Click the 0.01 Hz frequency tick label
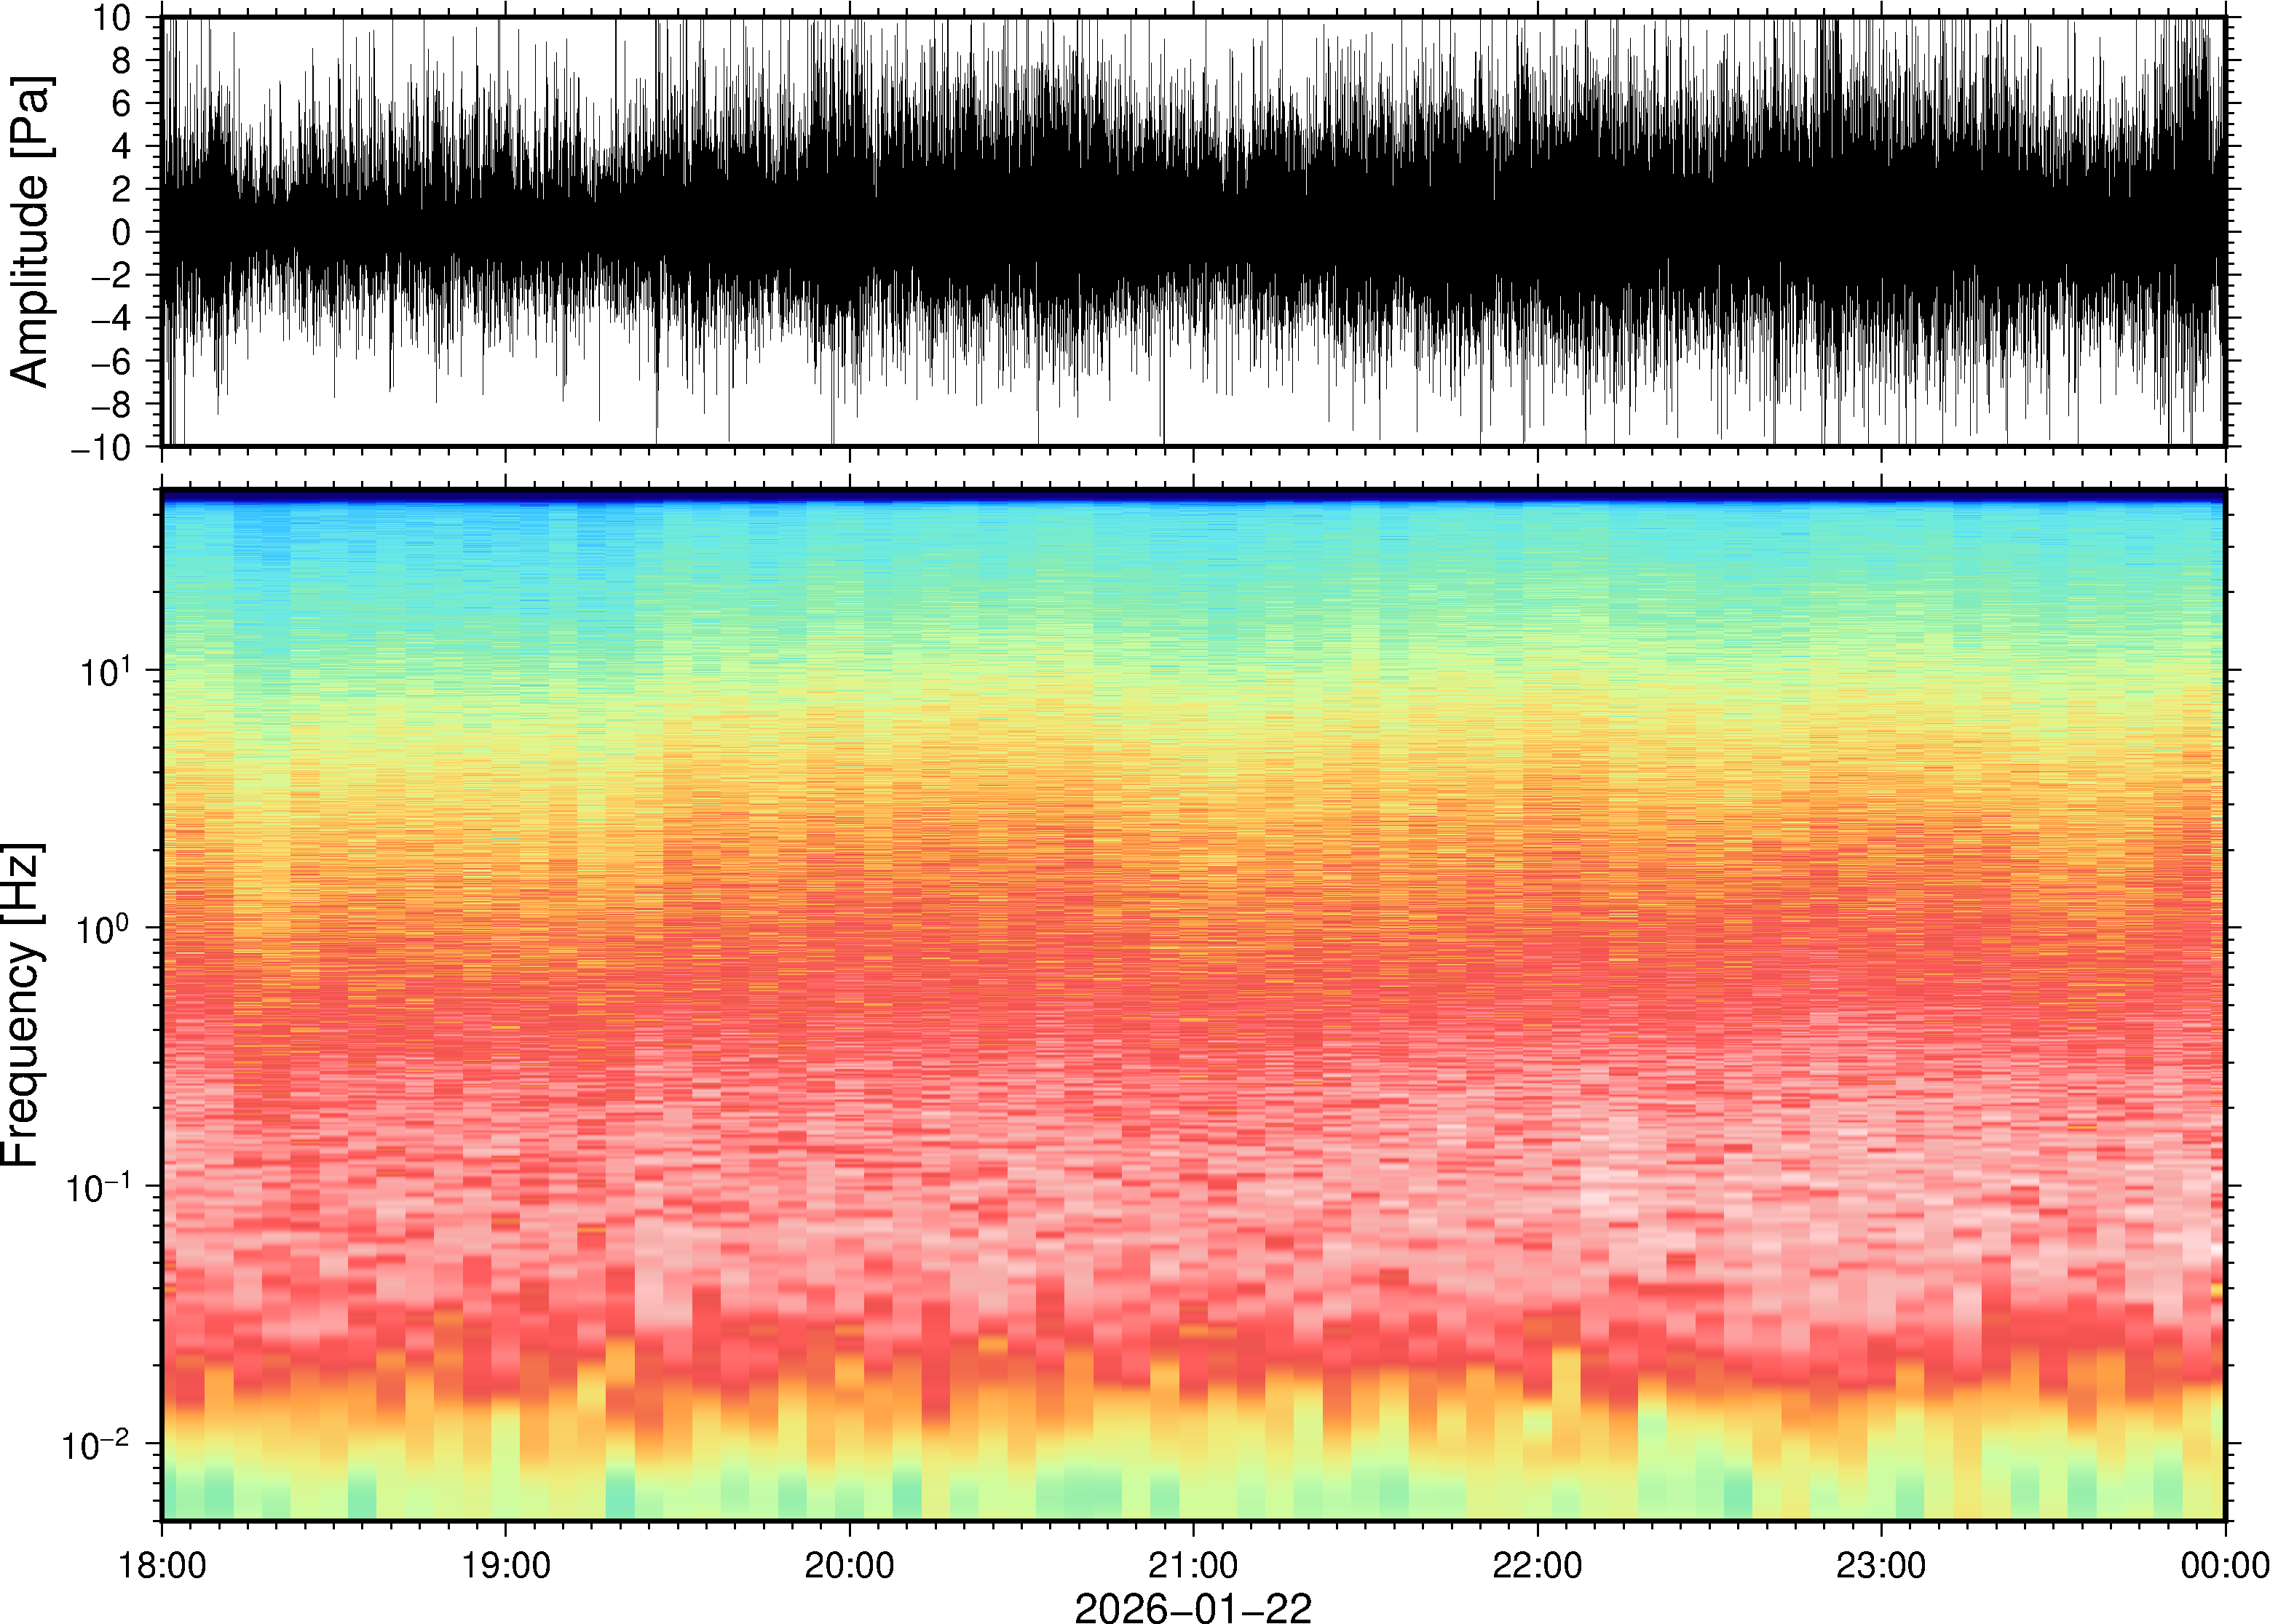This screenshot has height=1624, width=2270. [97, 1445]
